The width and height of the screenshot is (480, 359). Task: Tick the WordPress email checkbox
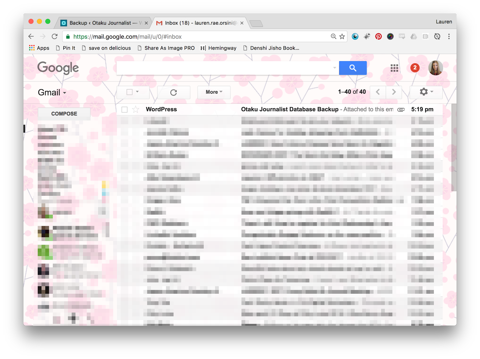pos(124,110)
